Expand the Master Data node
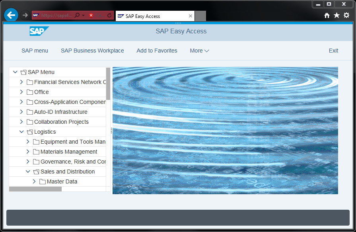 [x=34, y=181]
